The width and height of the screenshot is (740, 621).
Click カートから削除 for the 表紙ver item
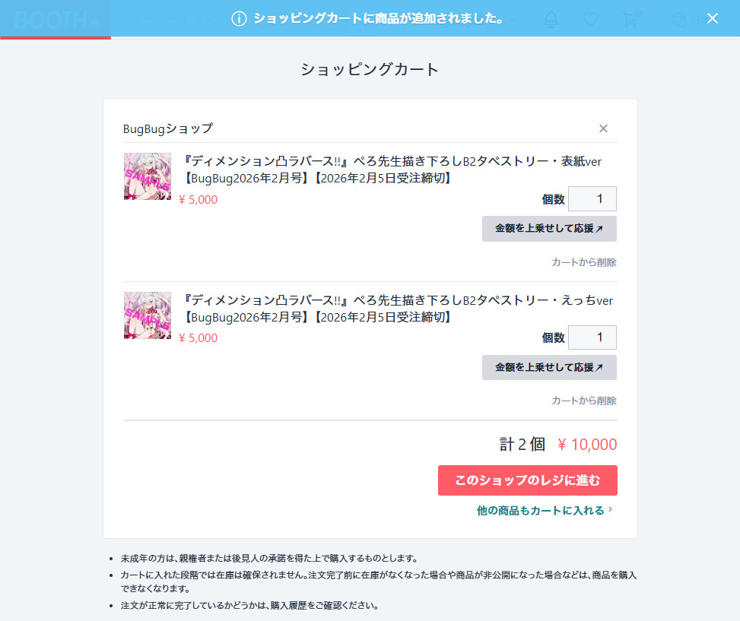(583, 262)
